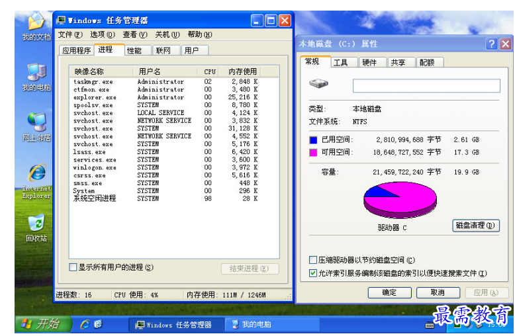Viewport: 515px width, 336px height.
Task: Switch to 用户 tab
Action: (x=195, y=50)
